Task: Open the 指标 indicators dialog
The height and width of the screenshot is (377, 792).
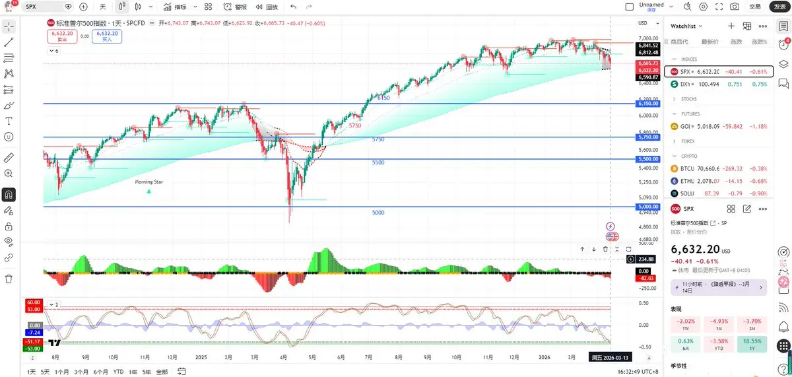Action: tap(175, 7)
